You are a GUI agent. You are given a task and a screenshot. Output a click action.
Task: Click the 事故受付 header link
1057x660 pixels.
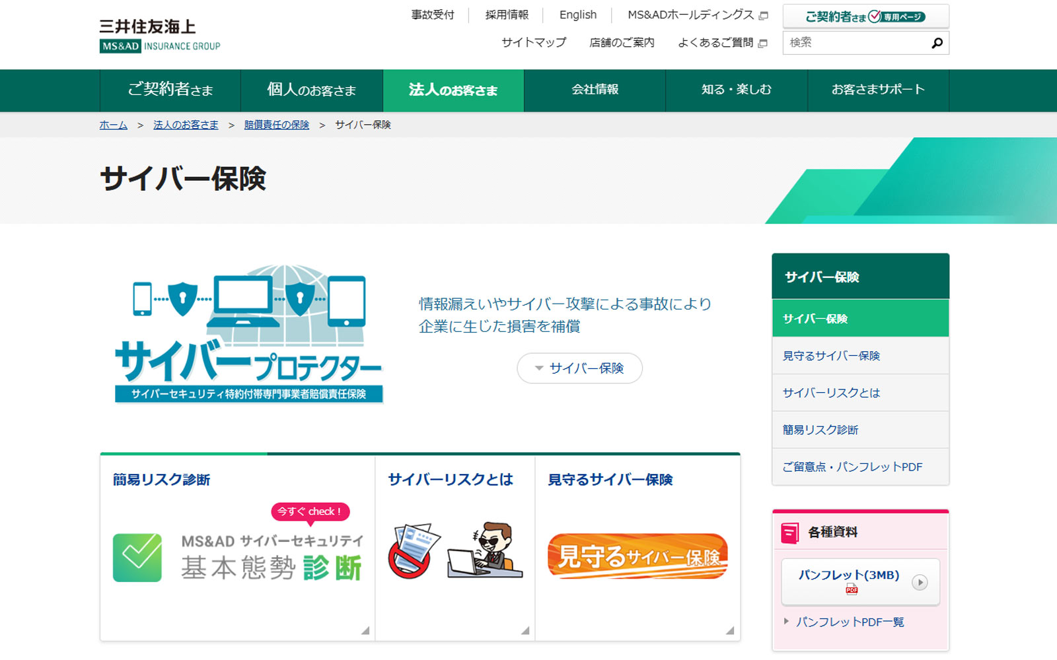pos(433,15)
